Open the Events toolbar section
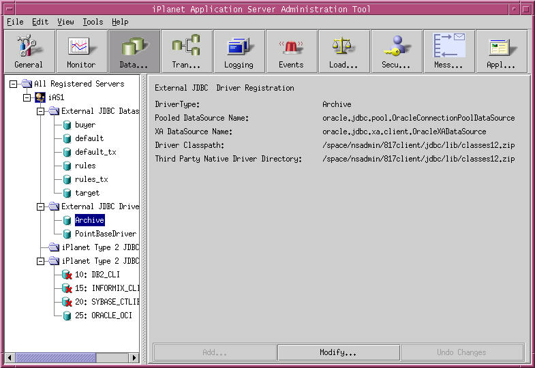The height and width of the screenshot is (368, 535). [292, 51]
